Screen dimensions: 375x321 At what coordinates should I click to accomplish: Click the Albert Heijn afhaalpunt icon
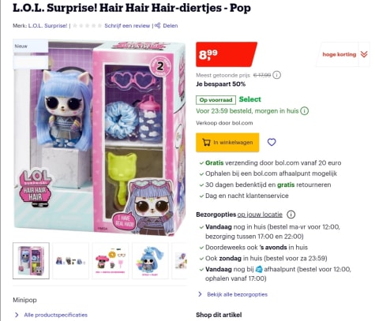tap(259, 270)
